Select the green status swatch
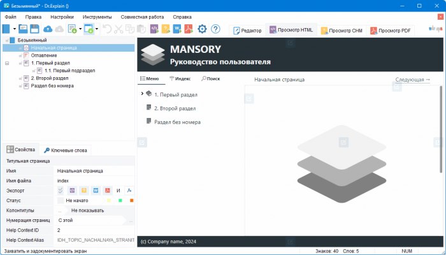This screenshot has width=446, height=255. pyautogui.click(x=120, y=201)
